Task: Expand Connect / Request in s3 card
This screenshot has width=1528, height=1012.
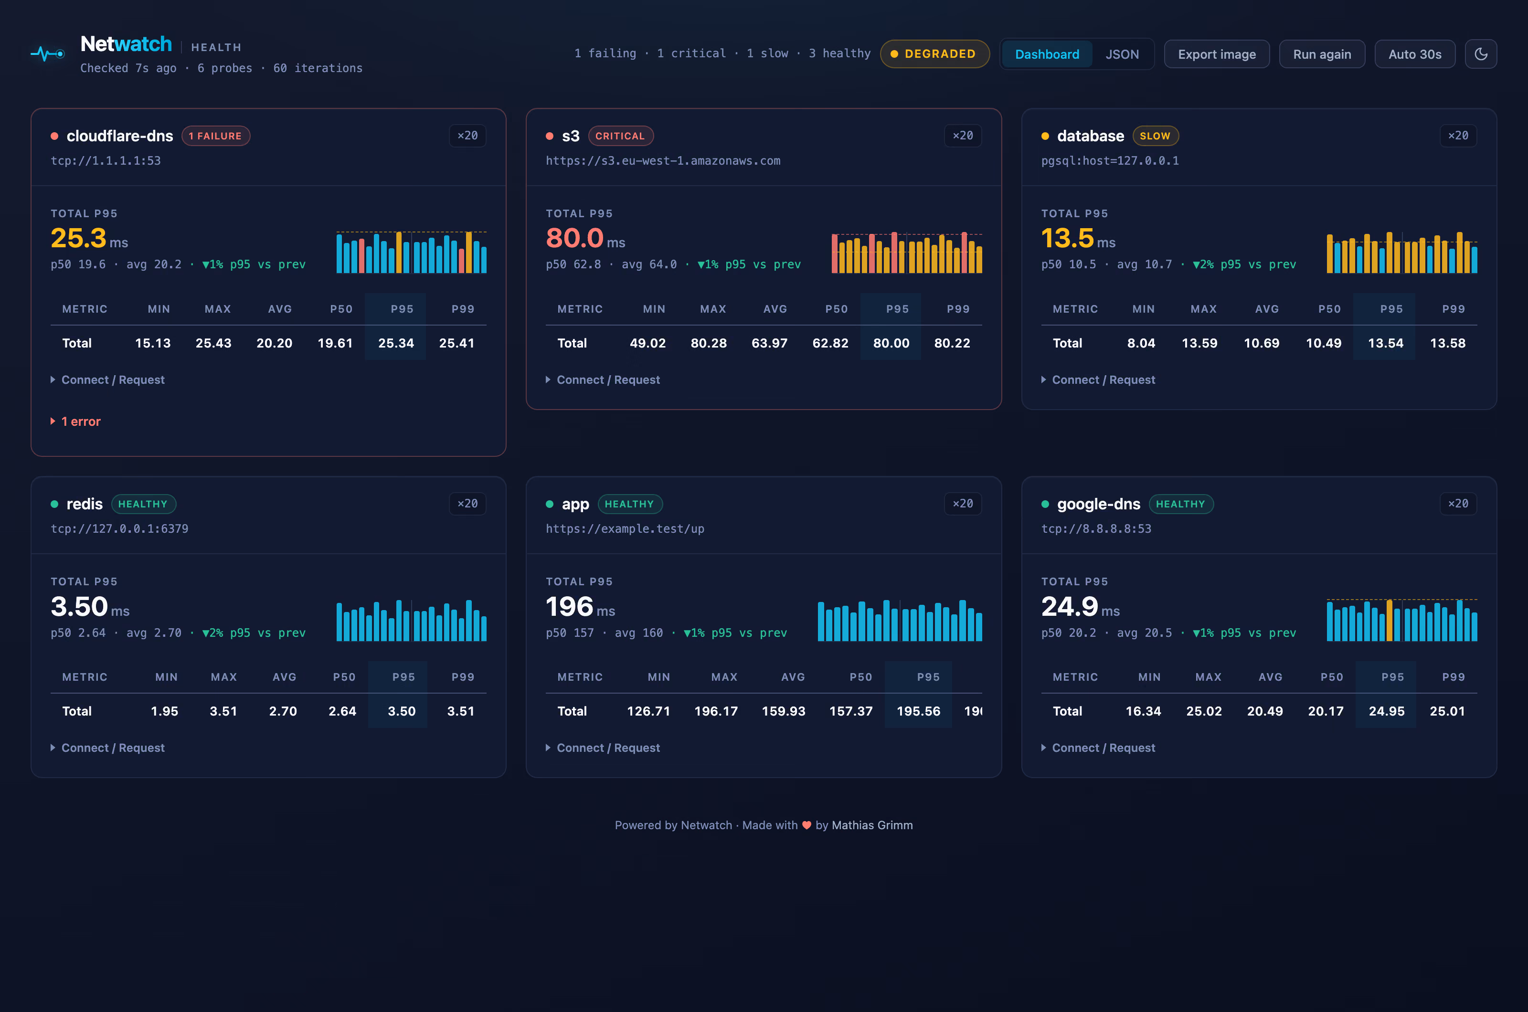Action: pyautogui.click(x=602, y=379)
